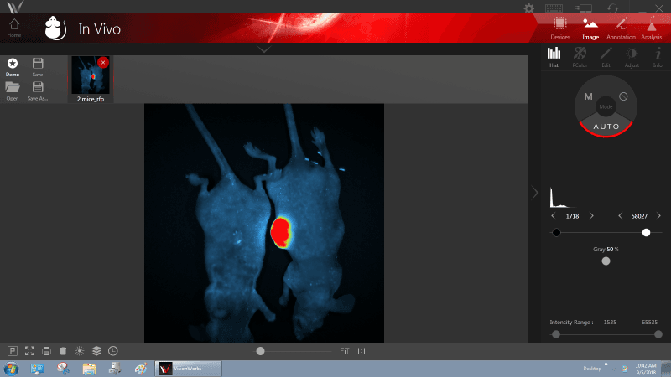Open the Hist histogram panel
Image resolution: width=671 pixels, height=377 pixels.
click(x=554, y=57)
